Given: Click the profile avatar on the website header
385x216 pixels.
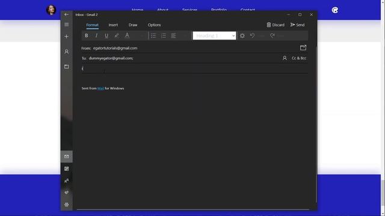Looking at the screenshot, I should [51, 10].
